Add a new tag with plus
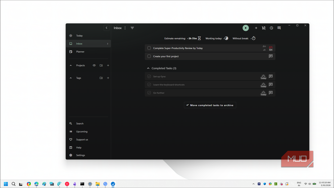334x188 pixels. [108, 78]
